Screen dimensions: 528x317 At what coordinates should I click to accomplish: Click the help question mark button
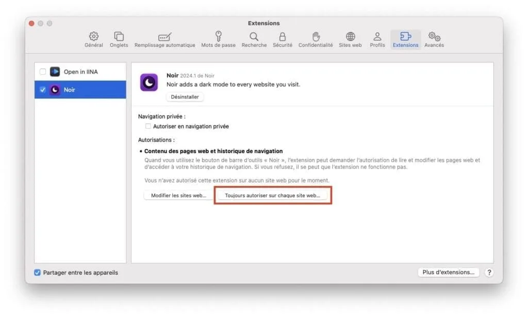click(x=489, y=273)
